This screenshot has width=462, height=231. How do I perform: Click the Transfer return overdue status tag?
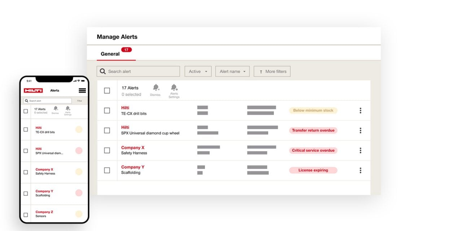coord(313,130)
